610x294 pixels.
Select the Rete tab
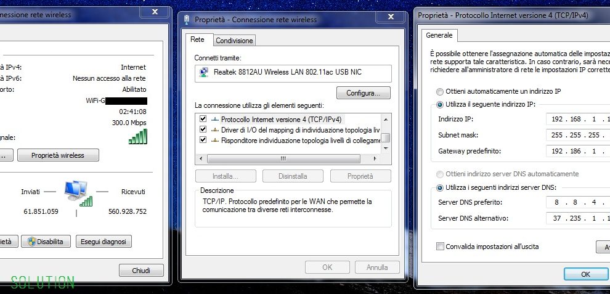tap(198, 39)
